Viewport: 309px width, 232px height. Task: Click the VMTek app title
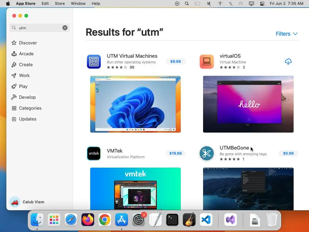114,151
